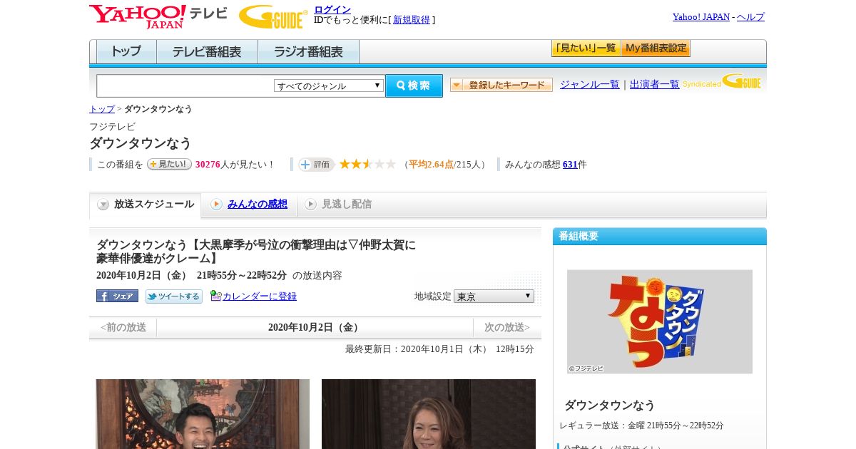Click the Syndicated G-GUIDE logo

pos(722,81)
